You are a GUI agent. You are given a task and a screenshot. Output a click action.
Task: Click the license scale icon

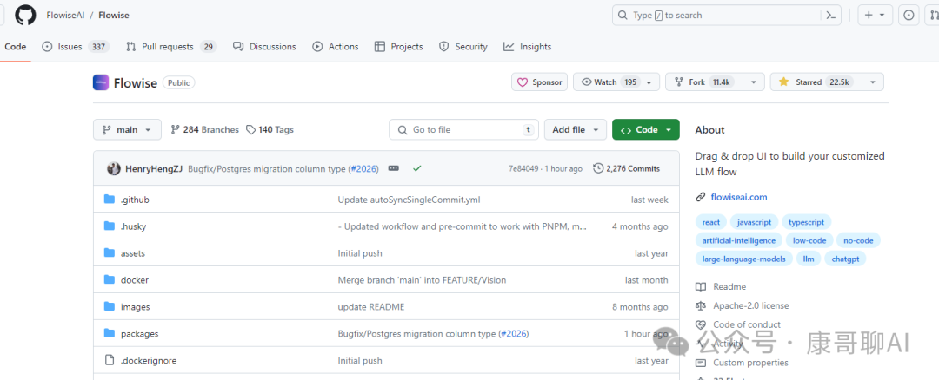pos(701,306)
